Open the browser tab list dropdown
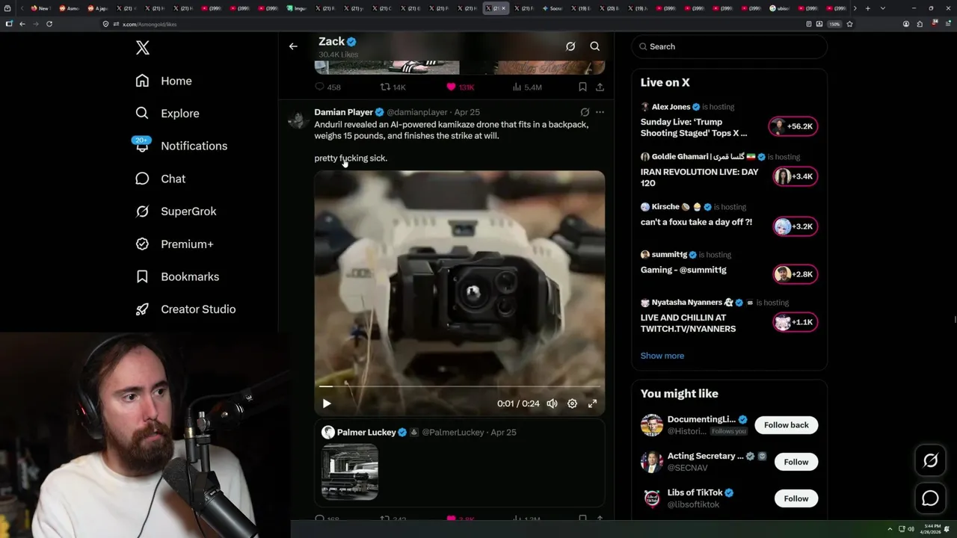Viewport: 957px width, 538px height. [883, 8]
